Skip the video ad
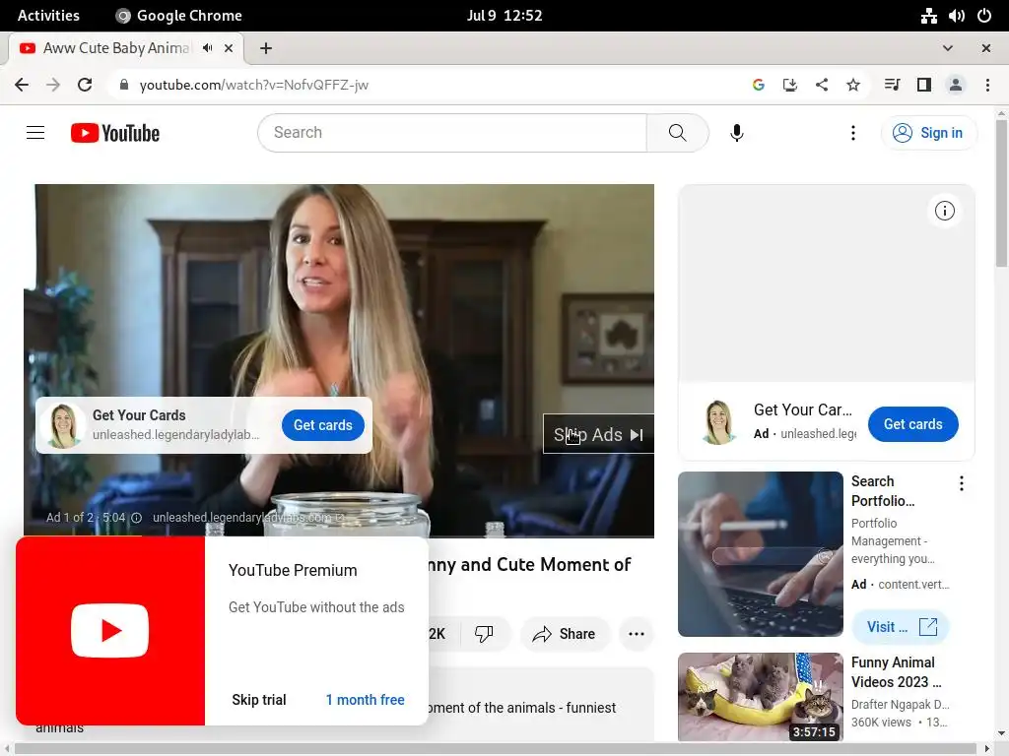This screenshot has width=1009, height=756. coord(598,434)
